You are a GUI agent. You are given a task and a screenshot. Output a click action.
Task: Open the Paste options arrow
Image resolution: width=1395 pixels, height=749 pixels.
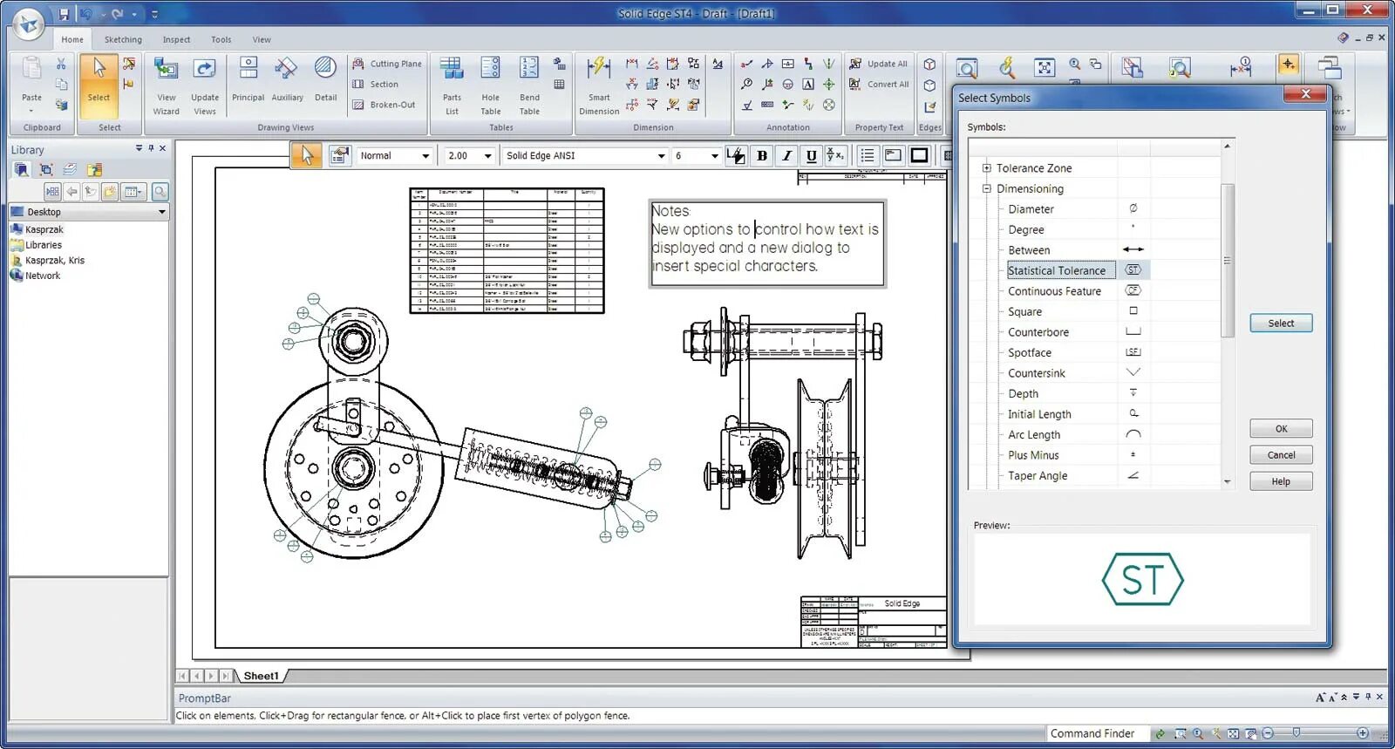[x=31, y=111]
